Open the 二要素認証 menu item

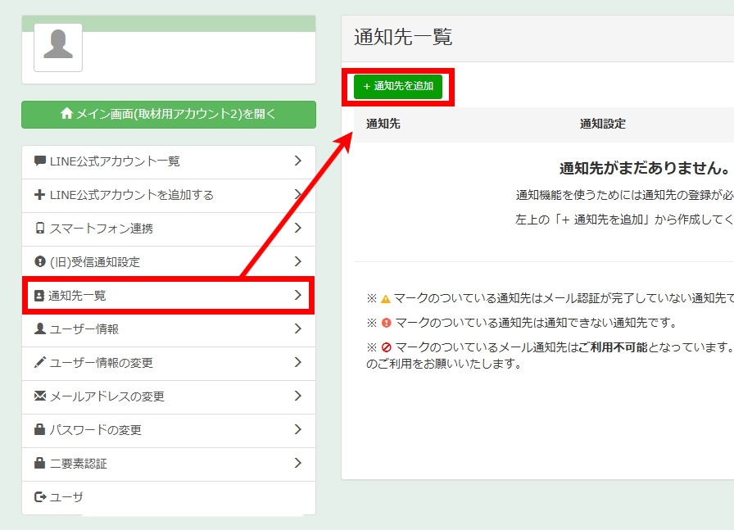79,464
